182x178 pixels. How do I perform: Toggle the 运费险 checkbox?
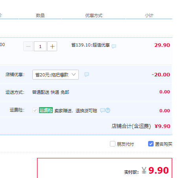click(x=35, y=110)
